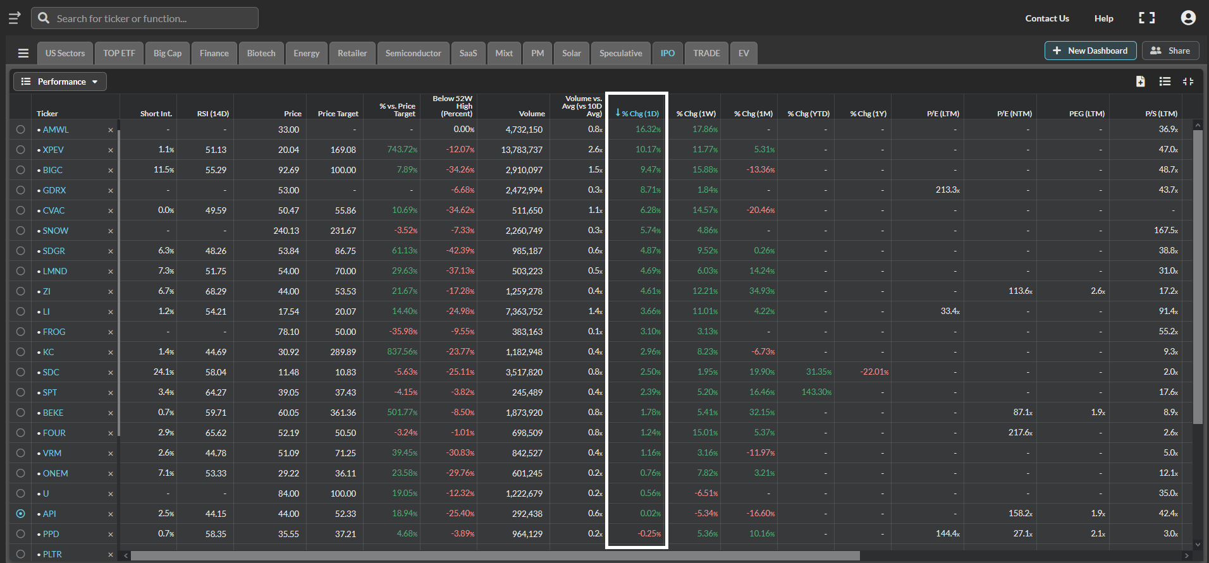The height and width of the screenshot is (563, 1209).
Task: Open the user account profile icon
Action: tap(1188, 18)
